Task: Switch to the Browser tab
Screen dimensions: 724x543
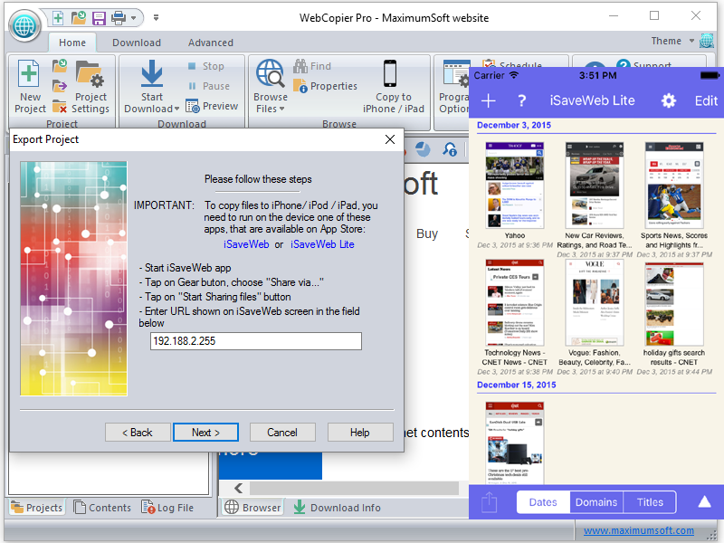Action: point(252,508)
